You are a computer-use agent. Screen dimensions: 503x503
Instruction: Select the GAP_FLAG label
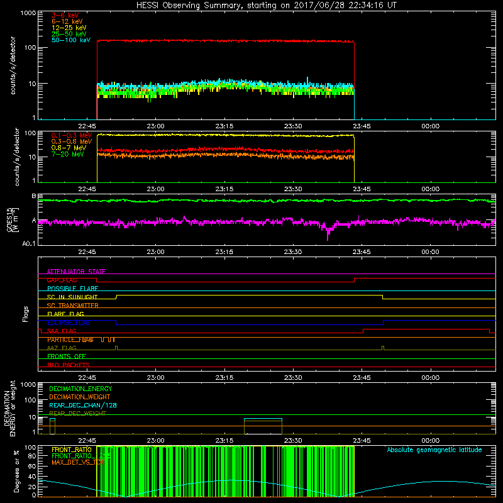pos(62,280)
